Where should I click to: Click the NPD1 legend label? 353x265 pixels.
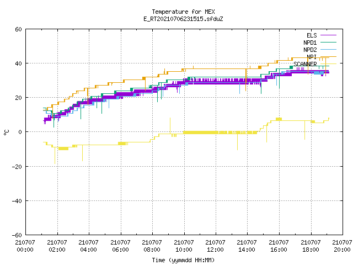310,43
